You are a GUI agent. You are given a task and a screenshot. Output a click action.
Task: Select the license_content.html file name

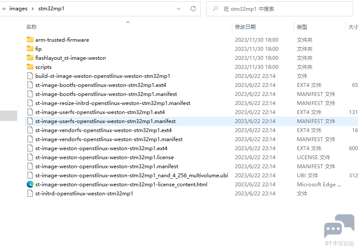click(x=121, y=185)
